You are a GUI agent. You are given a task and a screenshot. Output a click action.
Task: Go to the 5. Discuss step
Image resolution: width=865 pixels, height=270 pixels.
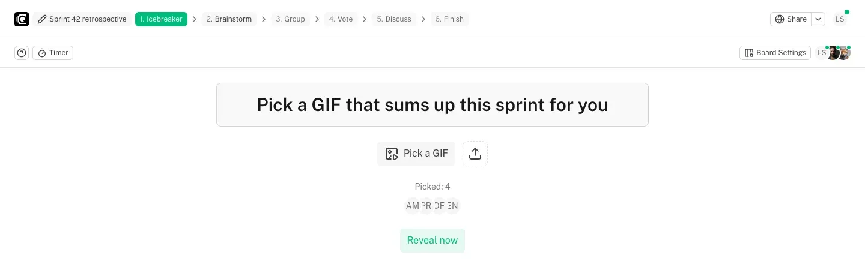(x=394, y=19)
